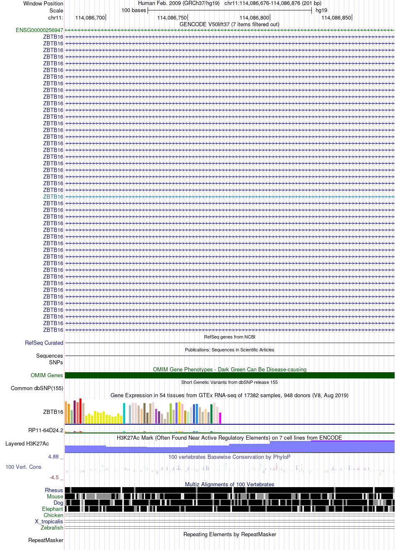The width and height of the screenshot is (395, 550).
Task: Click the cyan bar in GTEx expression chart
Action: 124,413
